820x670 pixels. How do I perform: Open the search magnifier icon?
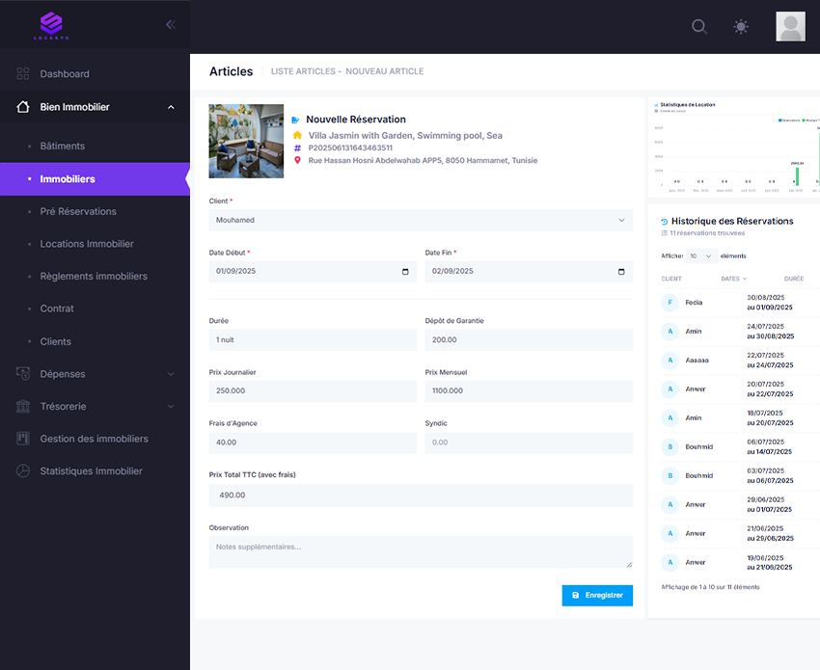(x=699, y=26)
